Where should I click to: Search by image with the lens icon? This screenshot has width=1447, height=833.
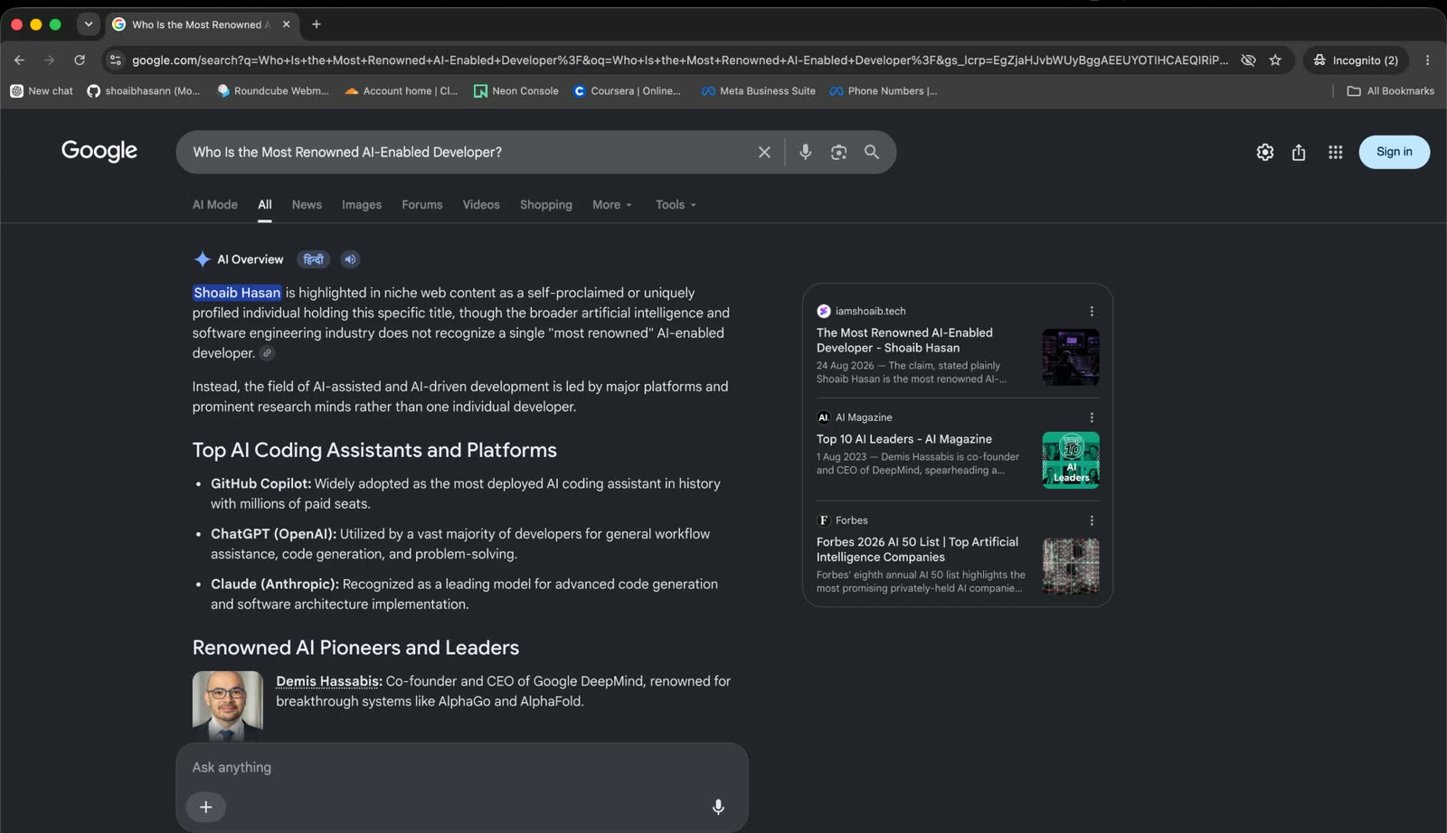(838, 152)
